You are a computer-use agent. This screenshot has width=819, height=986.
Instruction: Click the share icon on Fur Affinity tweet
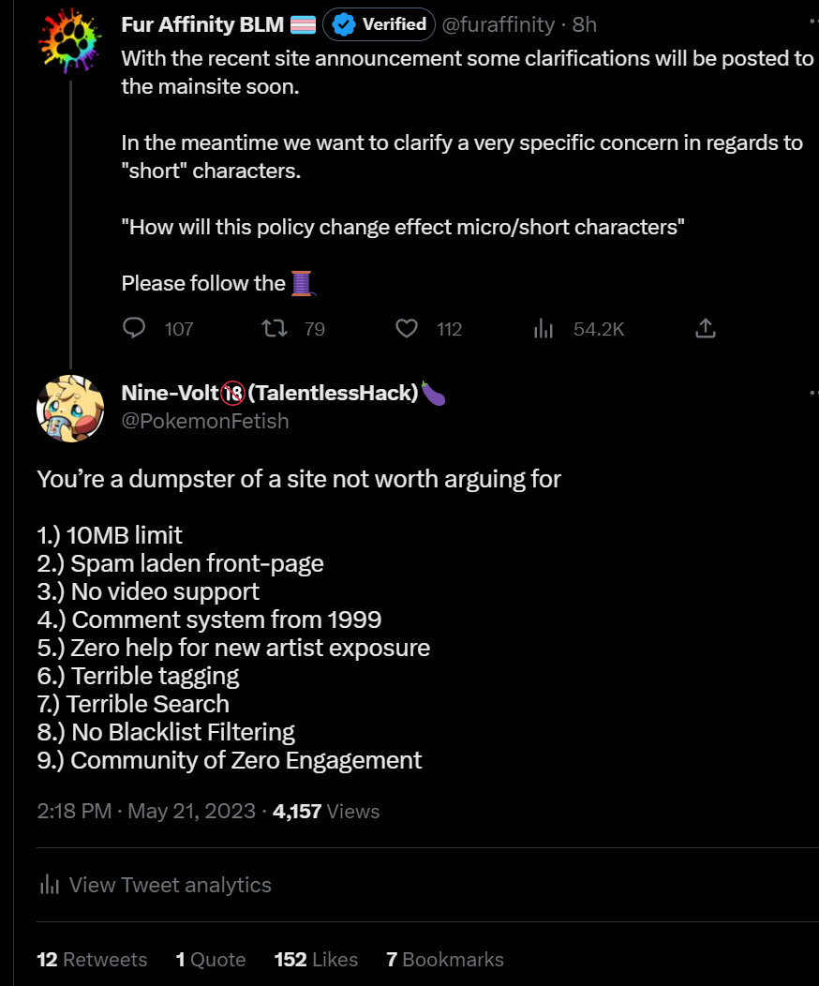[x=706, y=328]
